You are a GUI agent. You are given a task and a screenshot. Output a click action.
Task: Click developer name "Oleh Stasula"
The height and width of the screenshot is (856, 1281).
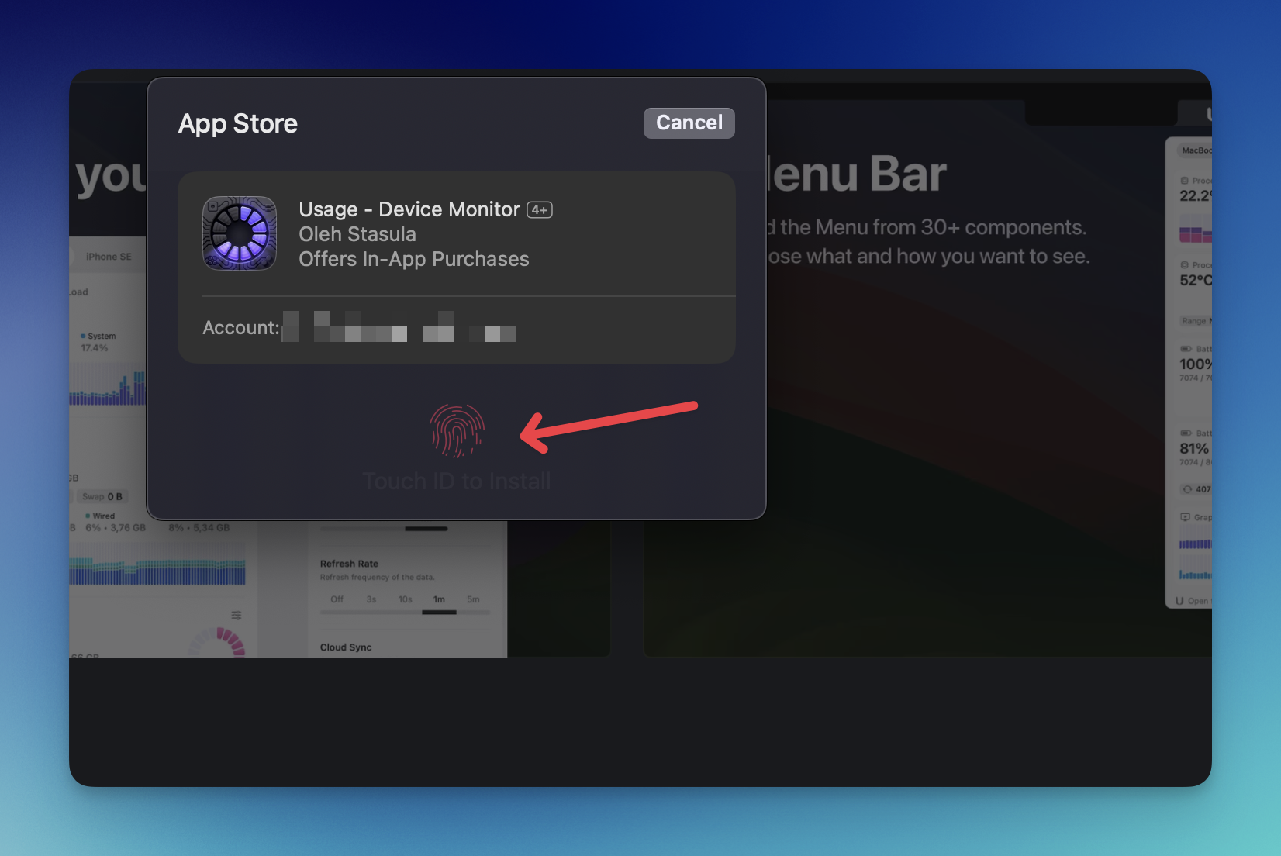(x=357, y=234)
